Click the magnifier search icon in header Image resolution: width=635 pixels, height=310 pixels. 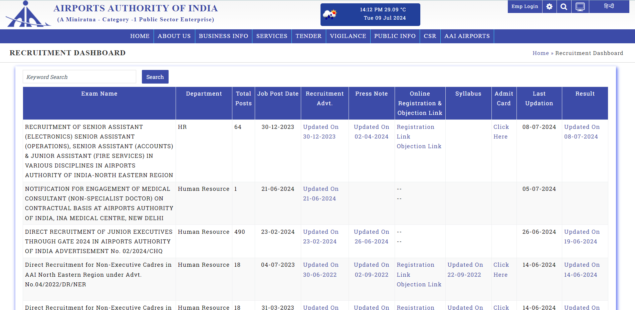(564, 7)
